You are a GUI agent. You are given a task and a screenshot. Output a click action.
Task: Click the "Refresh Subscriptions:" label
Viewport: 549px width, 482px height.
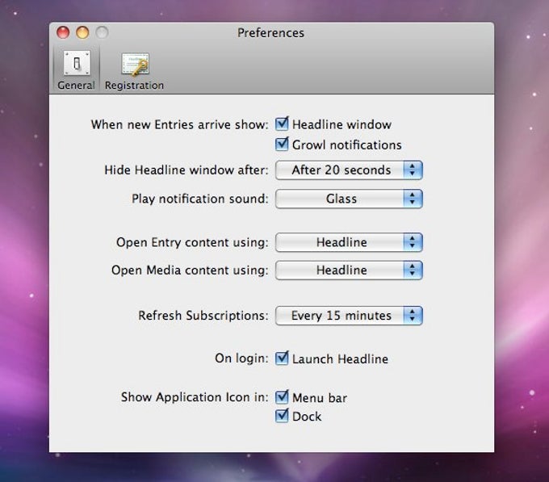pos(203,316)
